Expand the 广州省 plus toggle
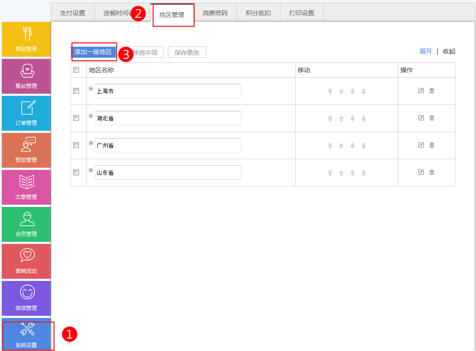This screenshot has width=476, height=351. click(x=91, y=143)
